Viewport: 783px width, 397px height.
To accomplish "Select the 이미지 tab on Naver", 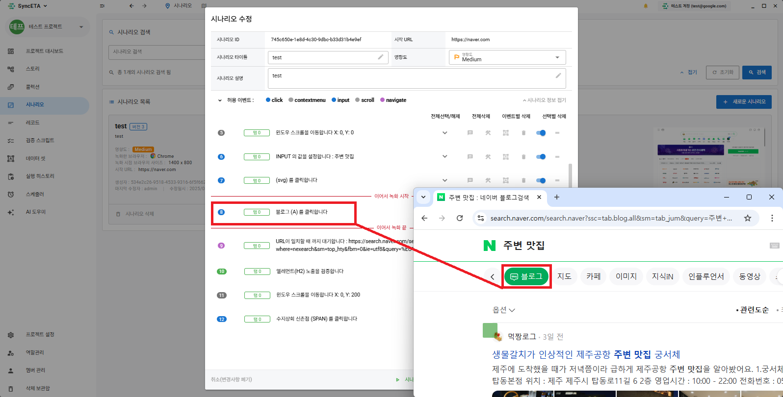I will (626, 276).
